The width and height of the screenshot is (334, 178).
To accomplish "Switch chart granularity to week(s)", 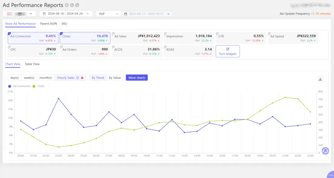I will [29, 77].
